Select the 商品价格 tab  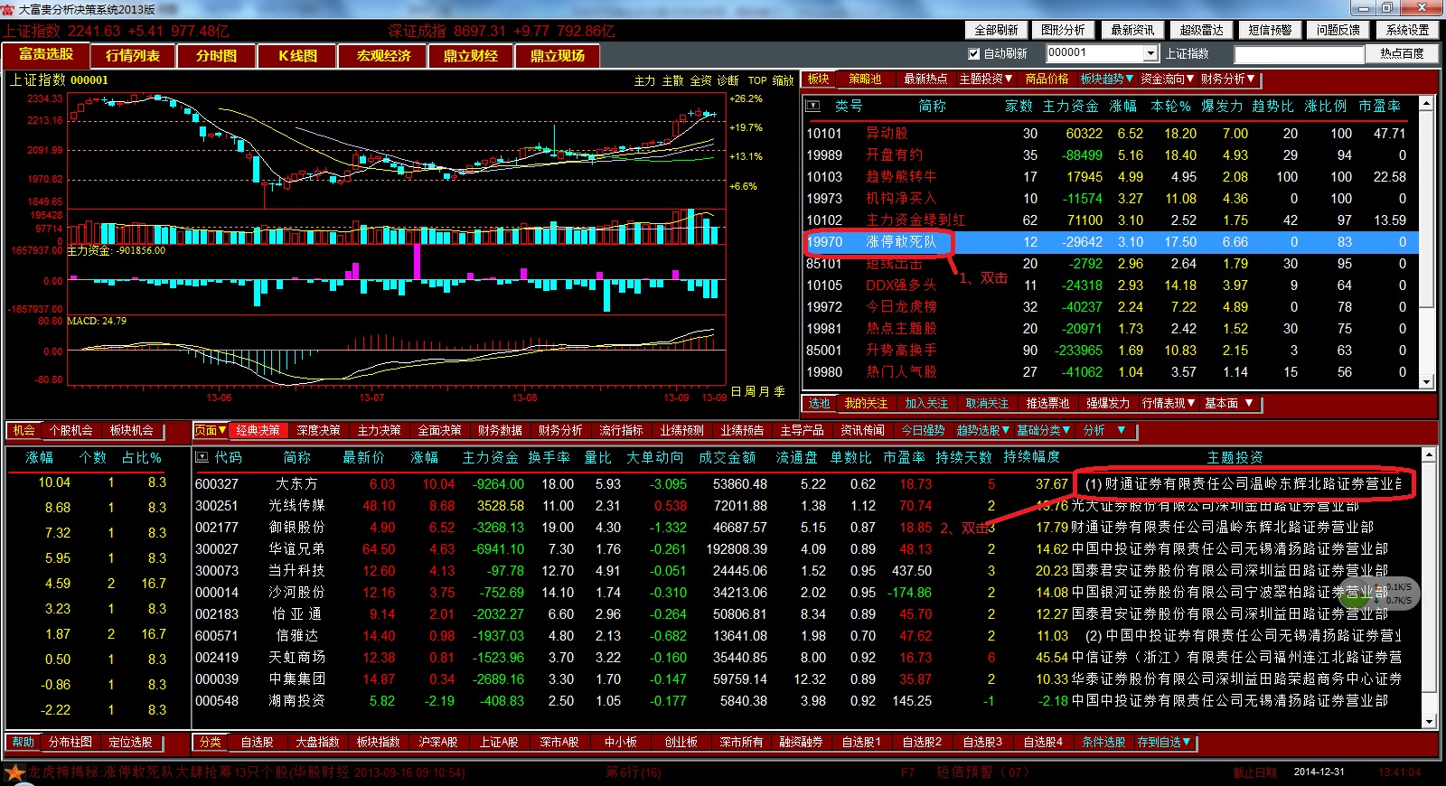pyautogui.click(x=1047, y=80)
